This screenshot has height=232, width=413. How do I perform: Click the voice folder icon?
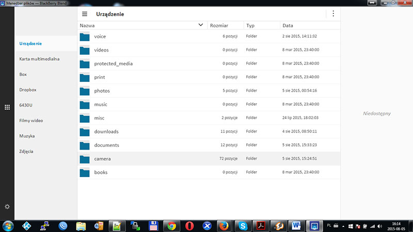click(x=85, y=37)
